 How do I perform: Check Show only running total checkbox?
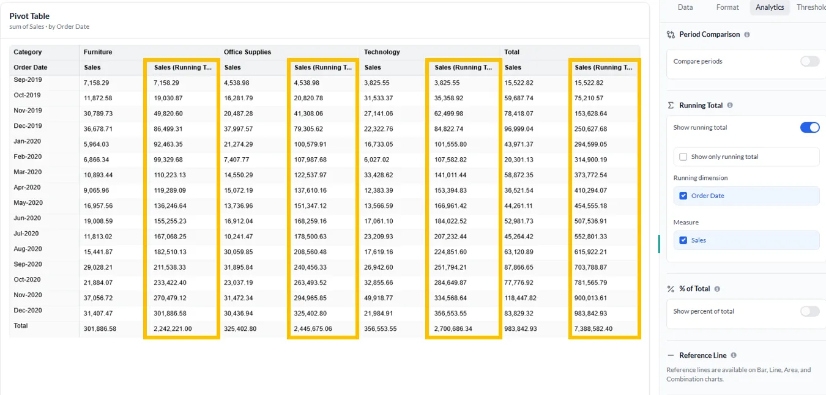tap(683, 157)
